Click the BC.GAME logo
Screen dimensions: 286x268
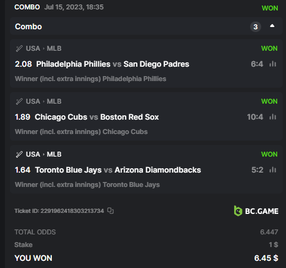[256, 211]
